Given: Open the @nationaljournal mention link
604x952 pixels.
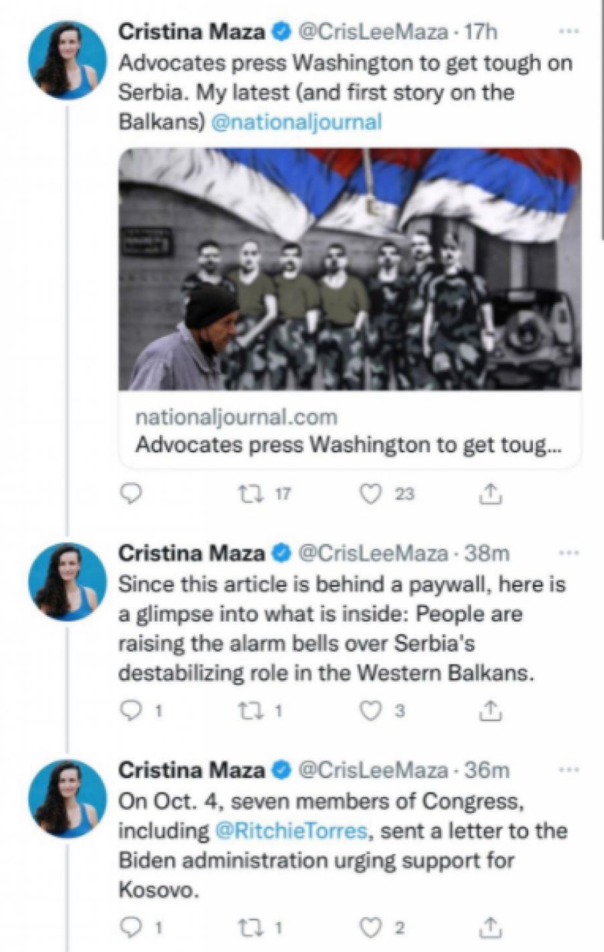Looking at the screenshot, I should click(x=296, y=122).
